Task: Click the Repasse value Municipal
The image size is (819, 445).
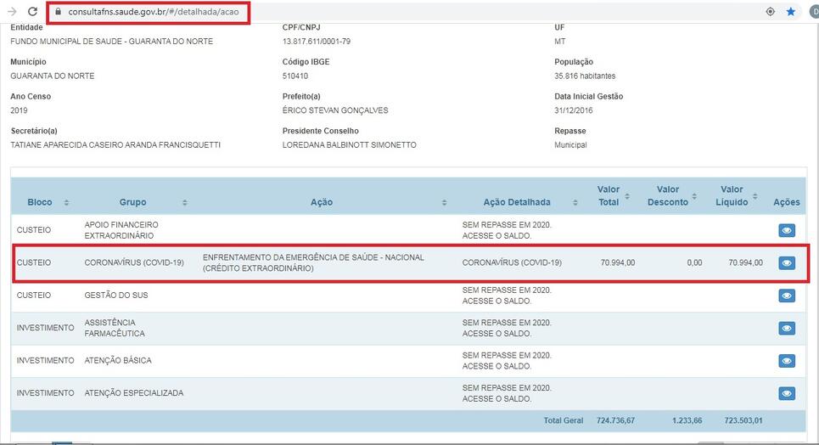Action: [570, 145]
